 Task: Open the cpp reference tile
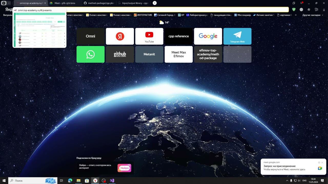179,36
